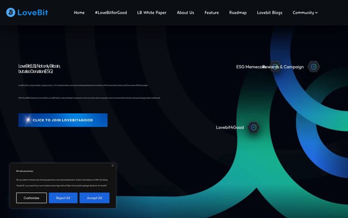Click the headline 'LoveBit(LB), Not only Bitcoin'

39,68
